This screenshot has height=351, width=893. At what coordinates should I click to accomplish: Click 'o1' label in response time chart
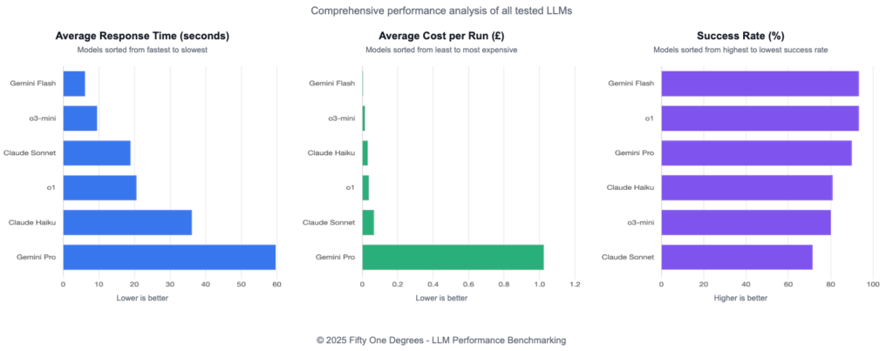[51, 188]
